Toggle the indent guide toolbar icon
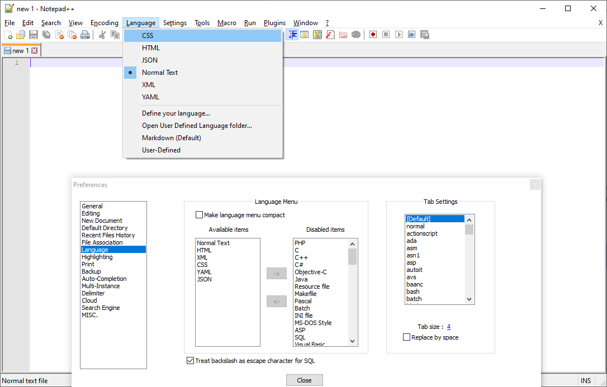This screenshot has width=607, height=387. (x=292, y=35)
